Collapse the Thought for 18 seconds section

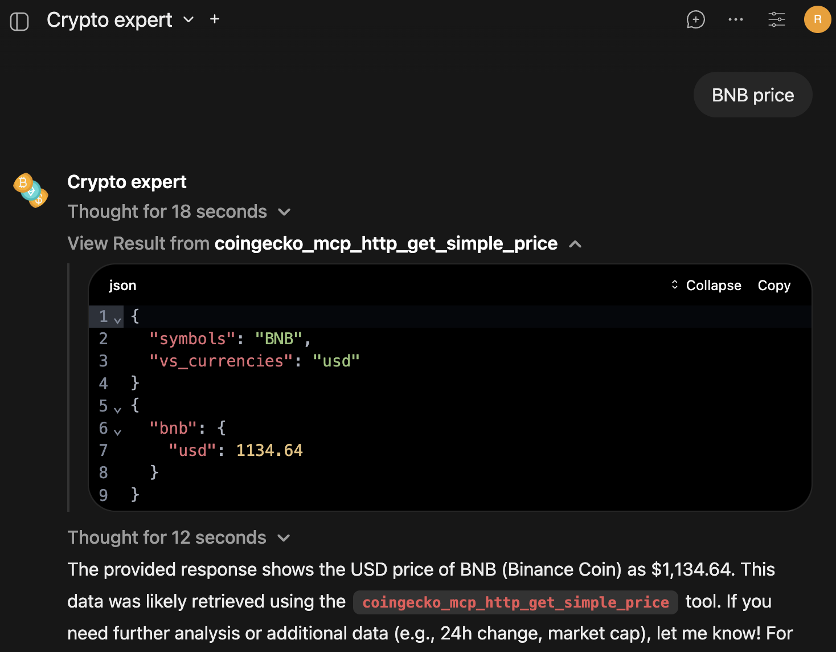click(285, 211)
